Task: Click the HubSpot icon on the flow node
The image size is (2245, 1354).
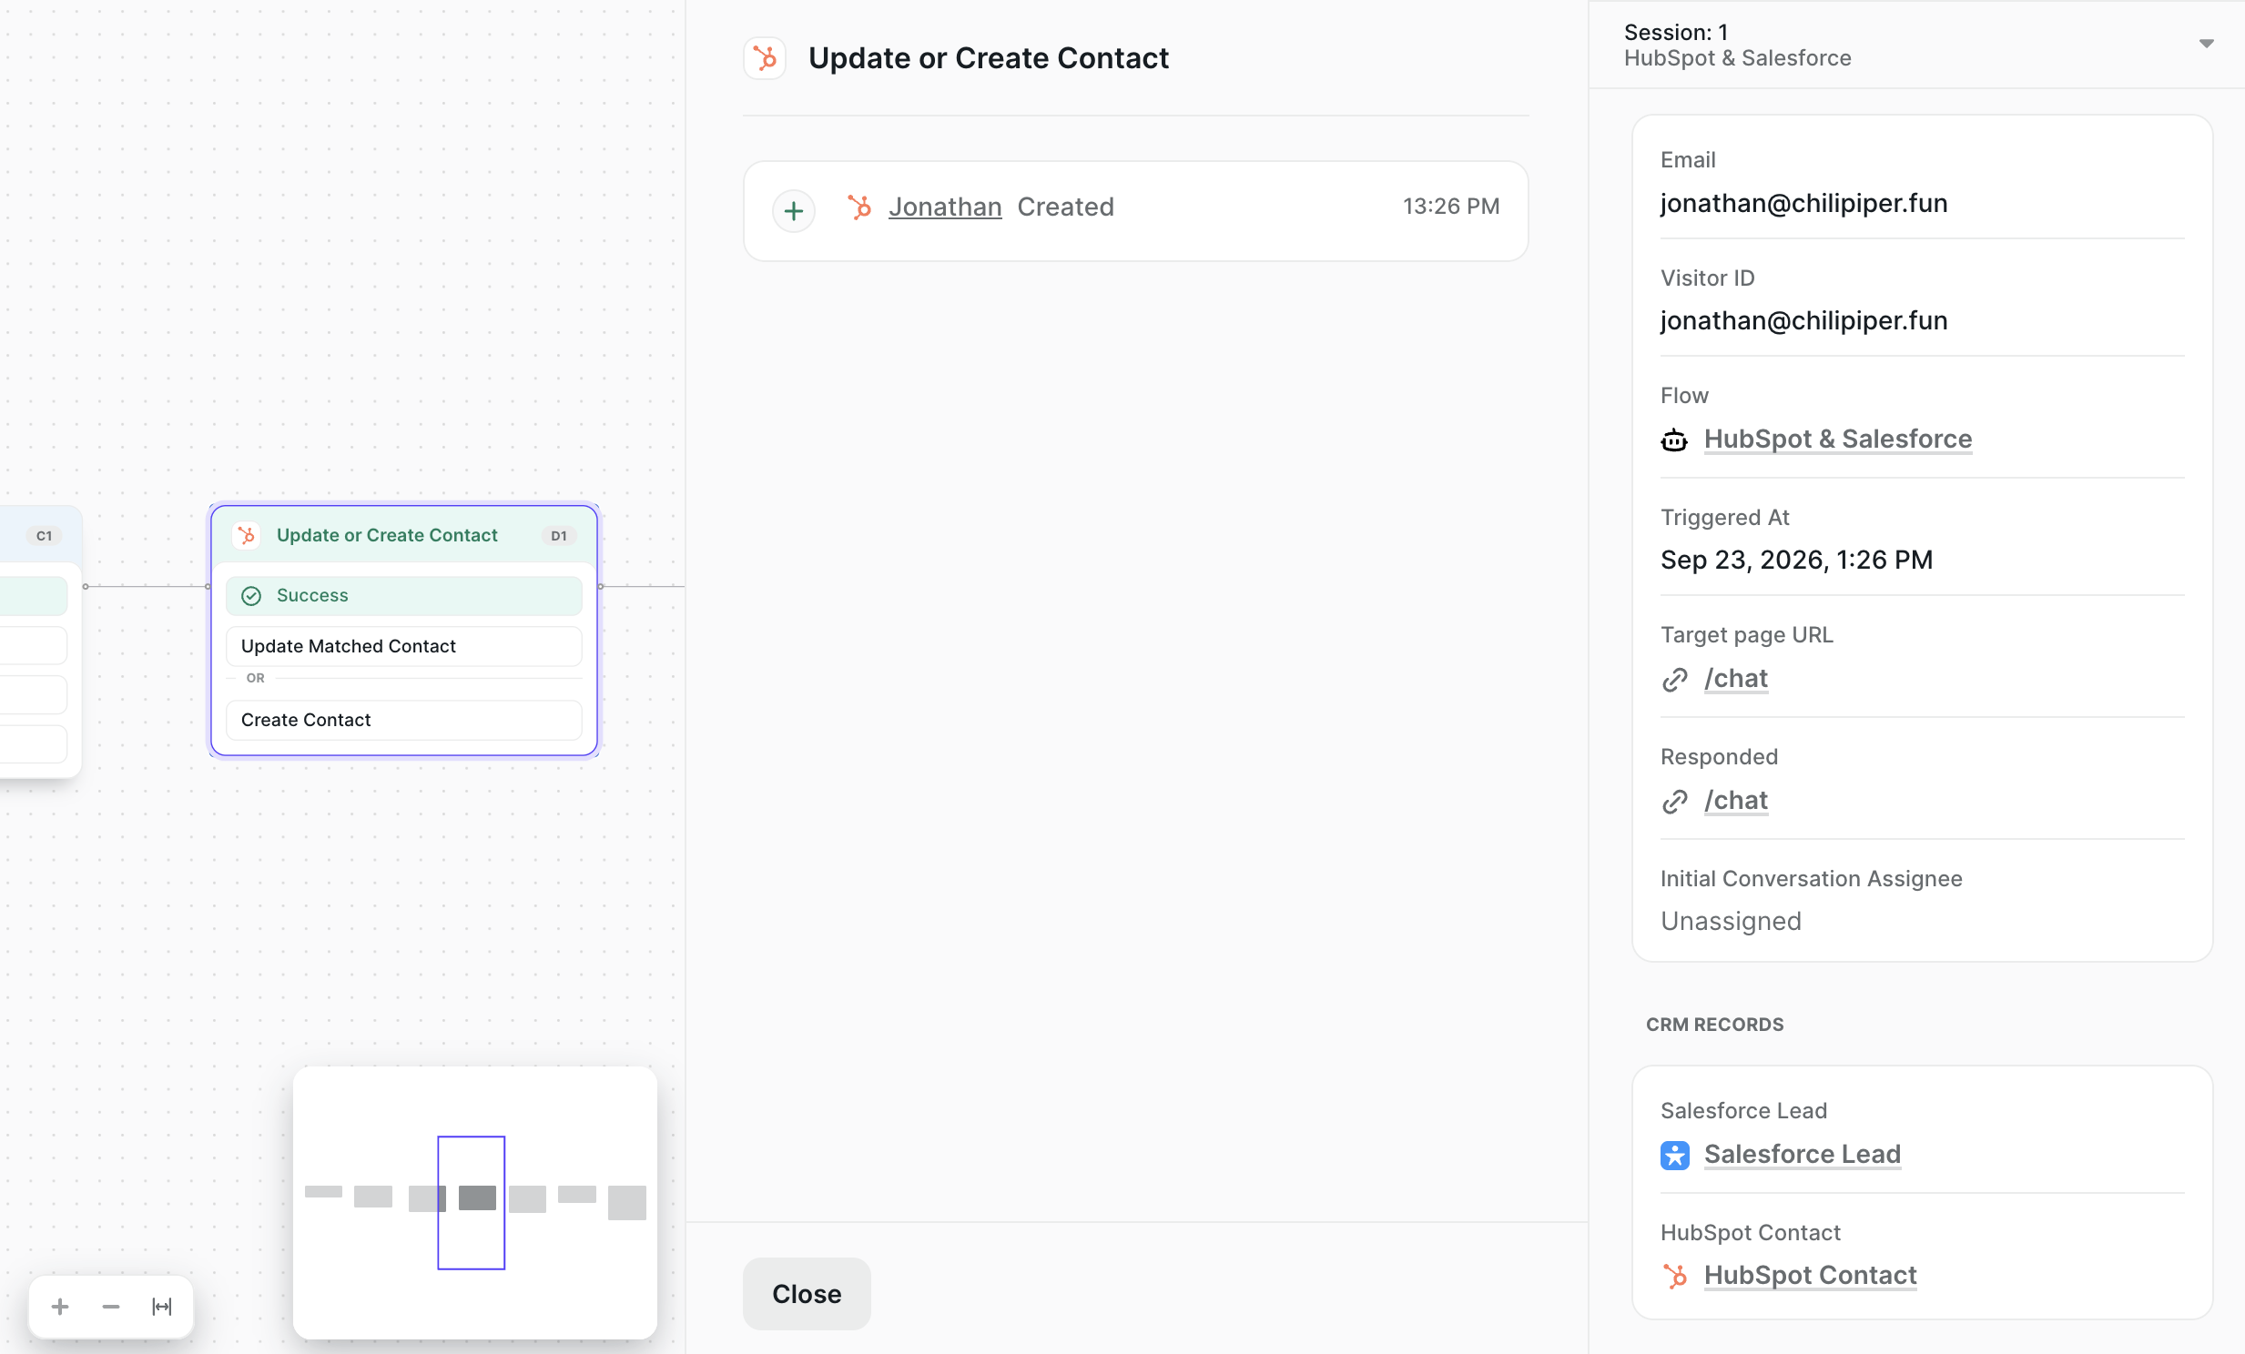Action: coord(247,535)
